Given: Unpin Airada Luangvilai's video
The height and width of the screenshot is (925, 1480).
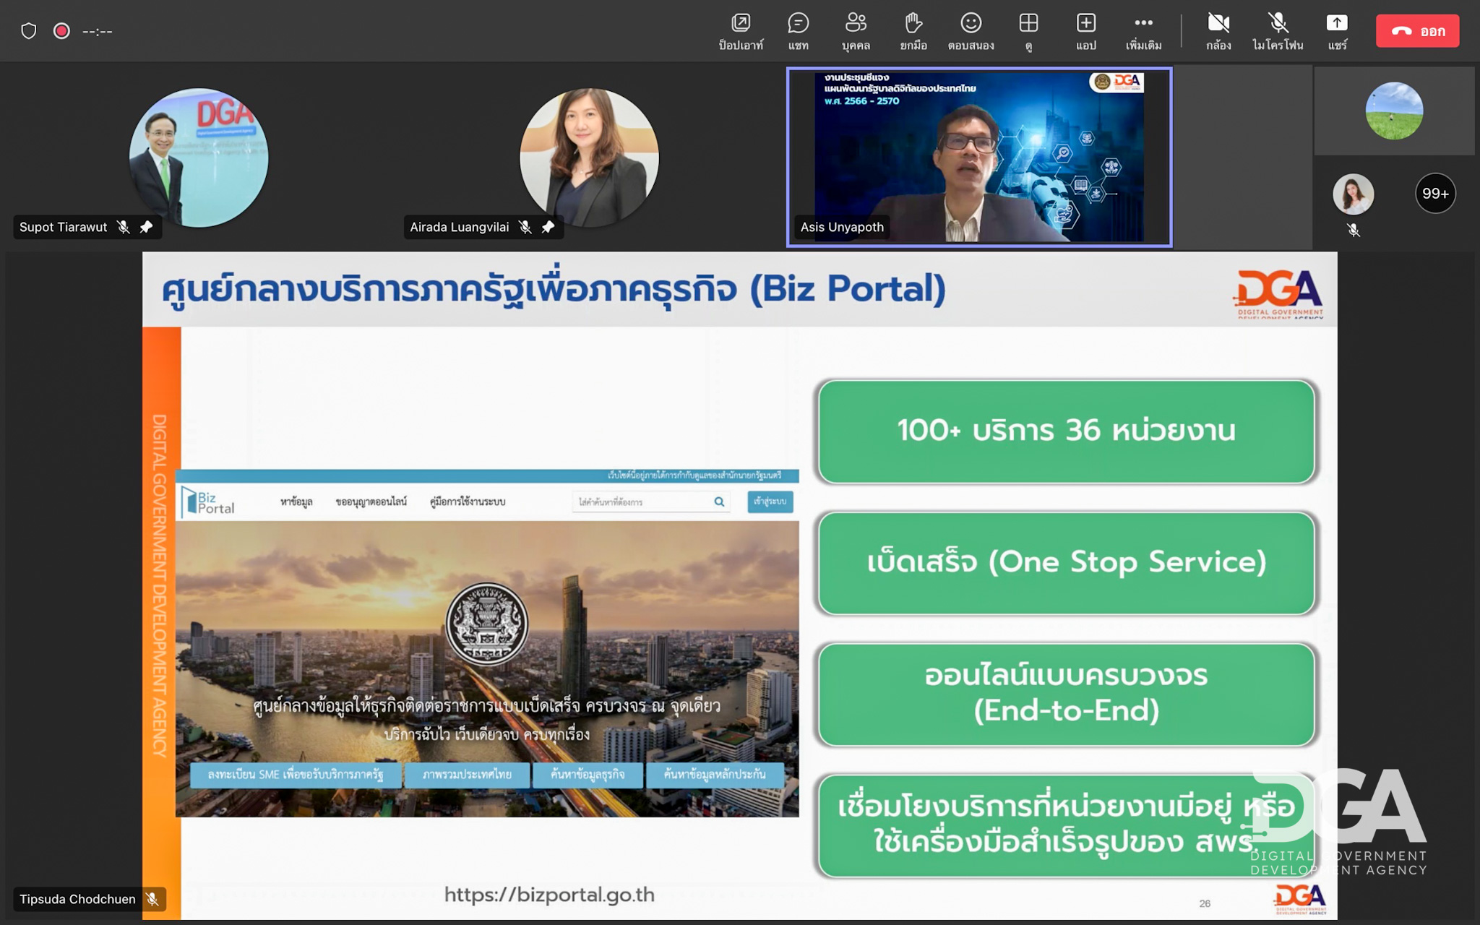Looking at the screenshot, I should [x=548, y=227].
